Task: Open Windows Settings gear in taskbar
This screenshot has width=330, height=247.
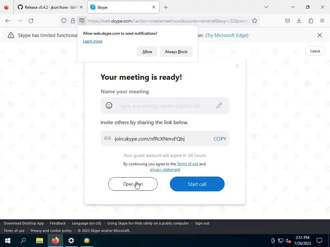Action: click(x=71, y=241)
